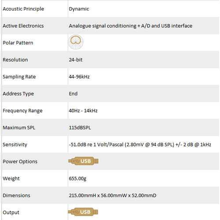
Task: Select the Output label
Action: point(11,213)
